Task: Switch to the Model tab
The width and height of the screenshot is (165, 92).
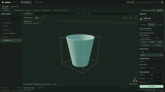Action: click(x=6, y=7)
